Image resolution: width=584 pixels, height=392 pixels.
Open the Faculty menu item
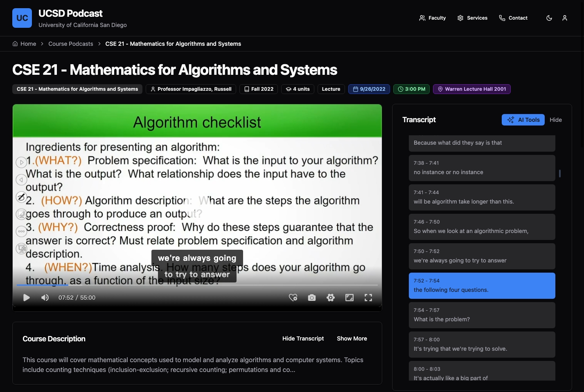pos(433,18)
